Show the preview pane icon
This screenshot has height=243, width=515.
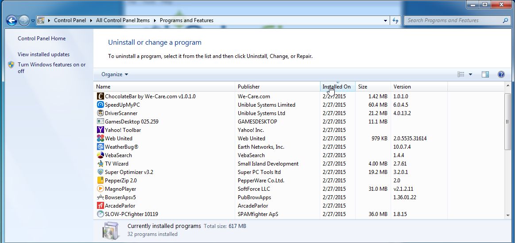tap(485, 74)
